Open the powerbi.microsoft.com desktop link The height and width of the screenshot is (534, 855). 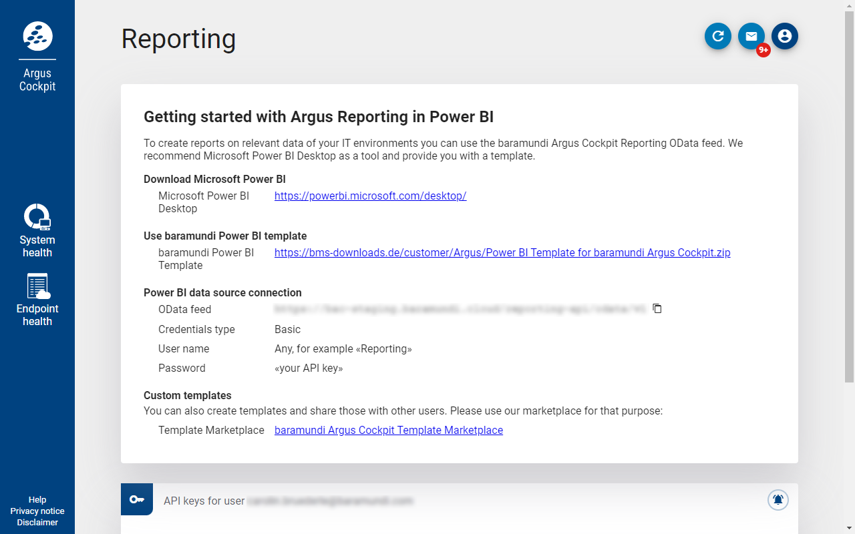(x=370, y=196)
